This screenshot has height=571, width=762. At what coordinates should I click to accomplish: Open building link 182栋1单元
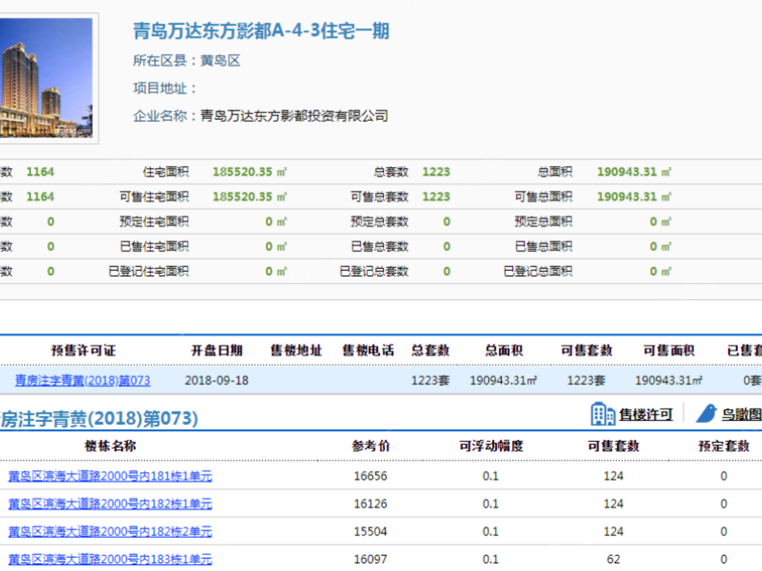coord(110,504)
